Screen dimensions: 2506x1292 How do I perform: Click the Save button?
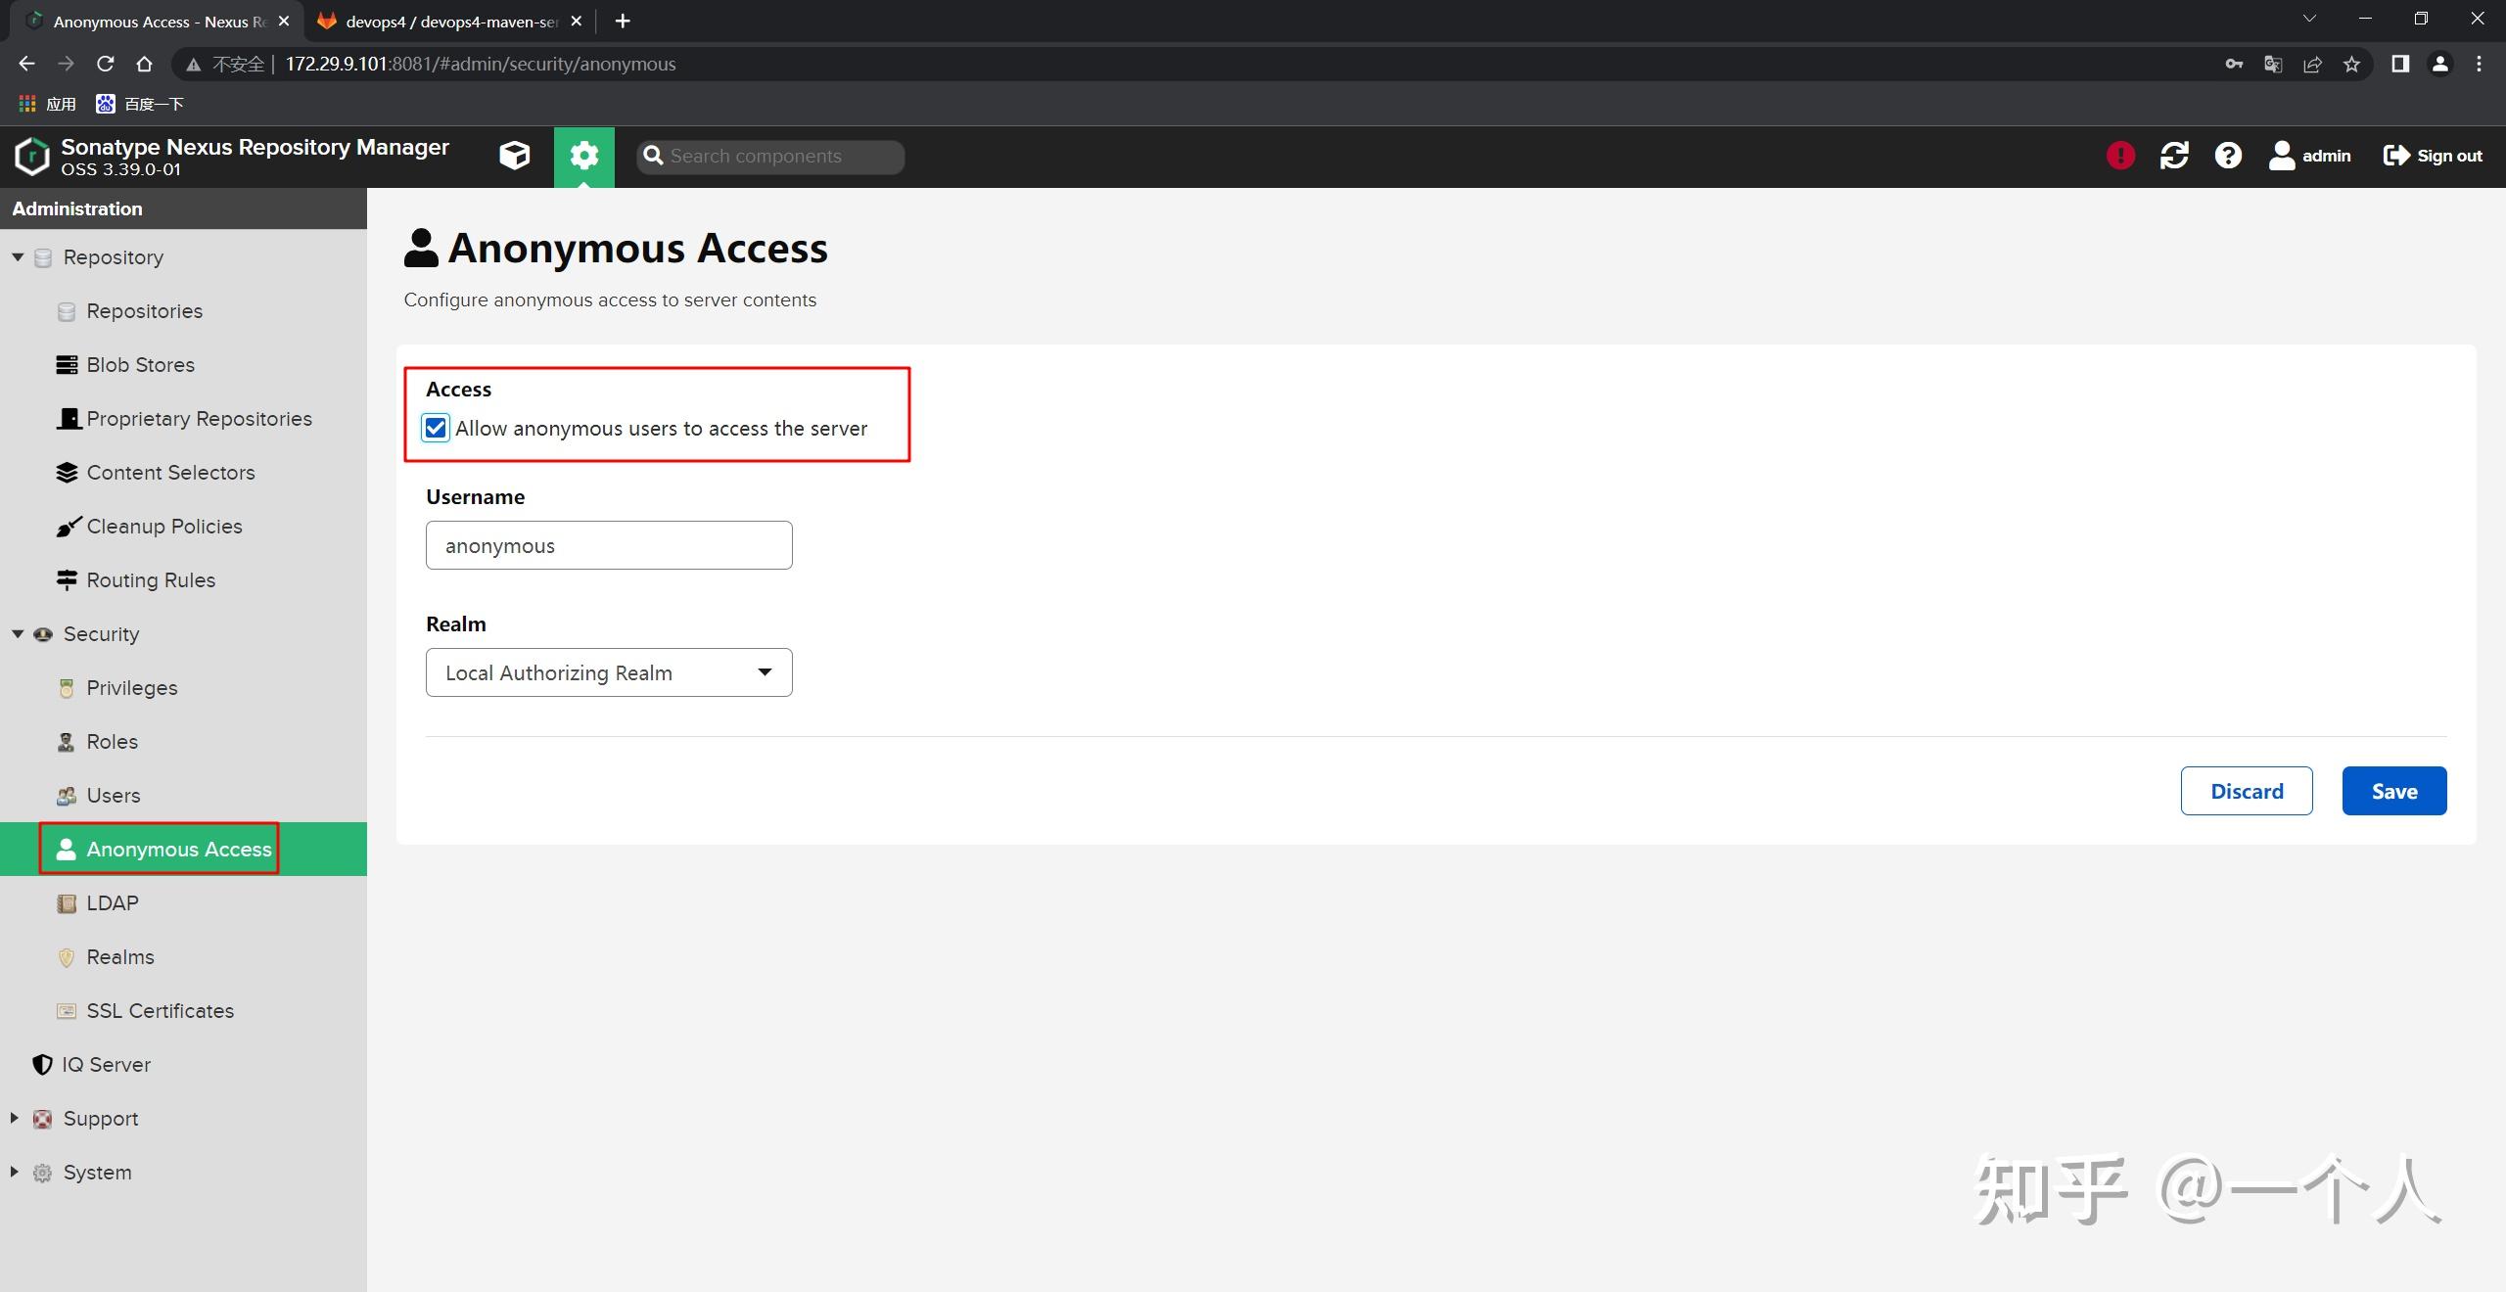pyautogui.click(x=2393, y=791)
